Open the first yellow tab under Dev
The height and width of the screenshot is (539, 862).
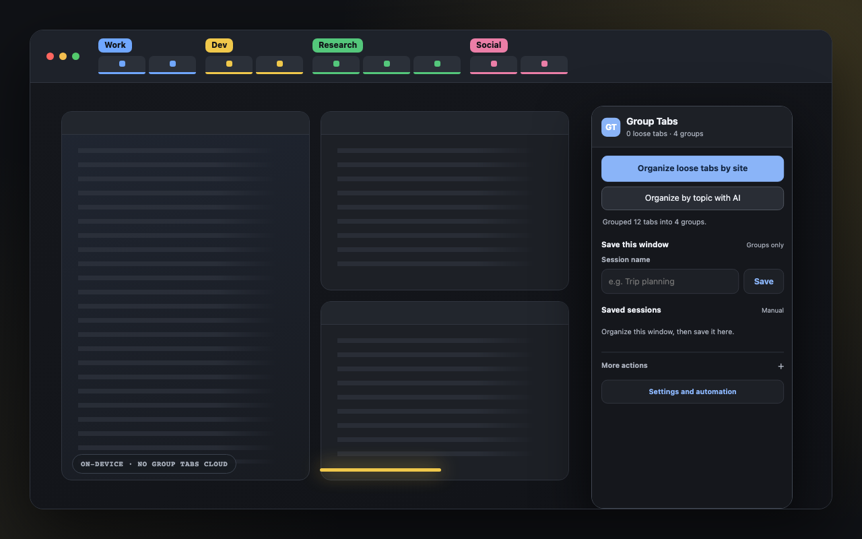229,65
